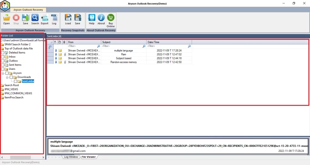
Task: Click attachment icon on the Ram email
Action: click(x=65, y=54)
